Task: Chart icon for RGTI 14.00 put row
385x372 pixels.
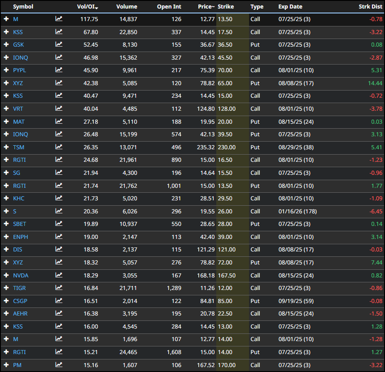Action: tap(59, 352)
